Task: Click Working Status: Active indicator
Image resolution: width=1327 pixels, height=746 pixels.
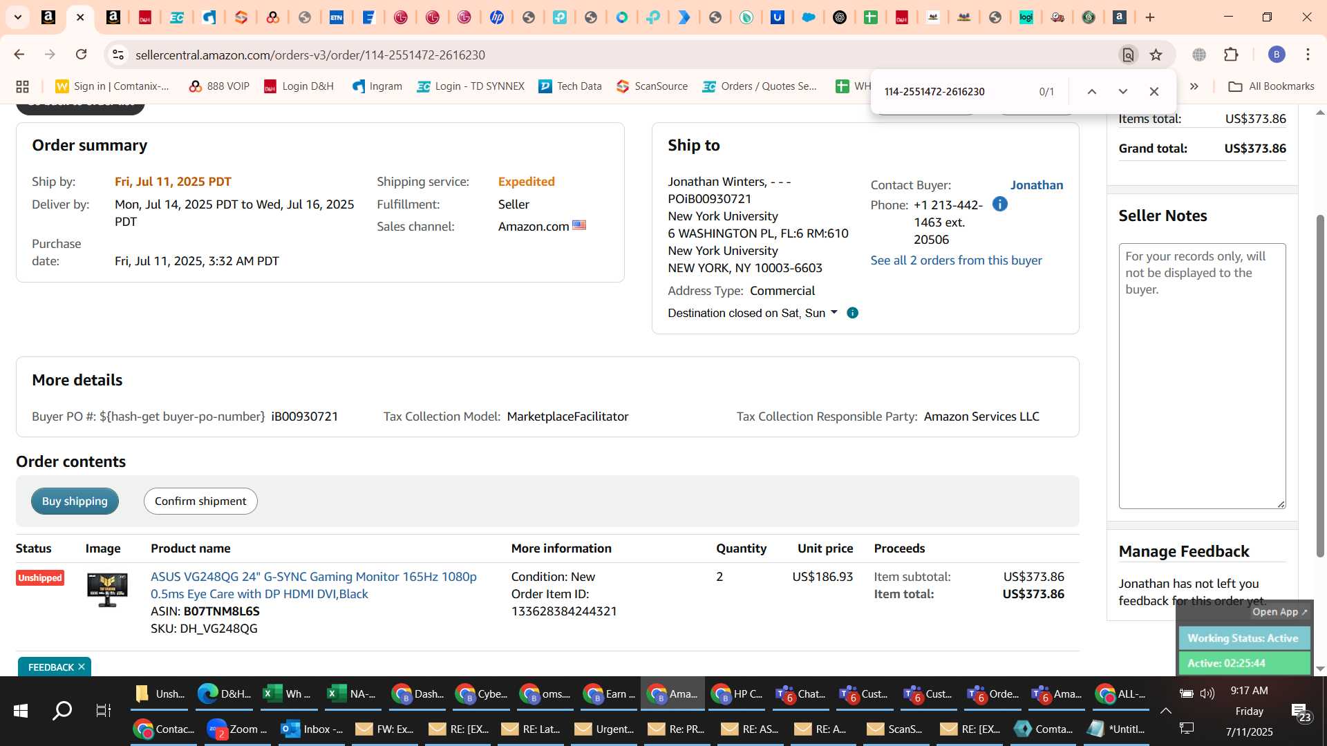Action: (x=1243, y=638)
